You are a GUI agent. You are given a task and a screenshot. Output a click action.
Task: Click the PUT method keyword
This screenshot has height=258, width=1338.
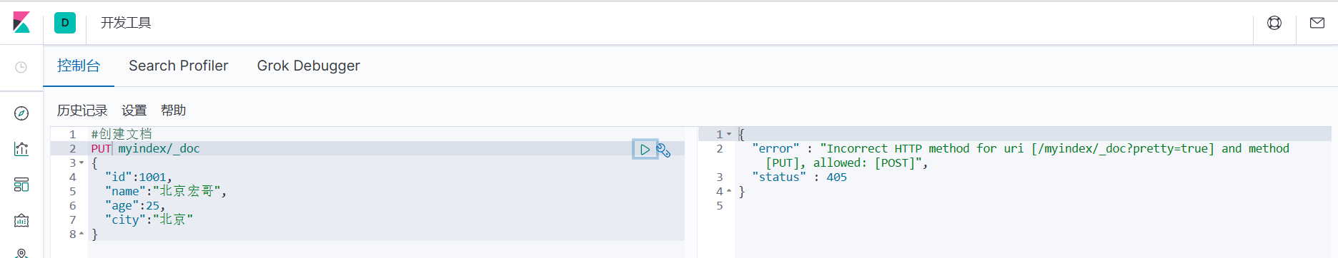(x=101, y=148)
